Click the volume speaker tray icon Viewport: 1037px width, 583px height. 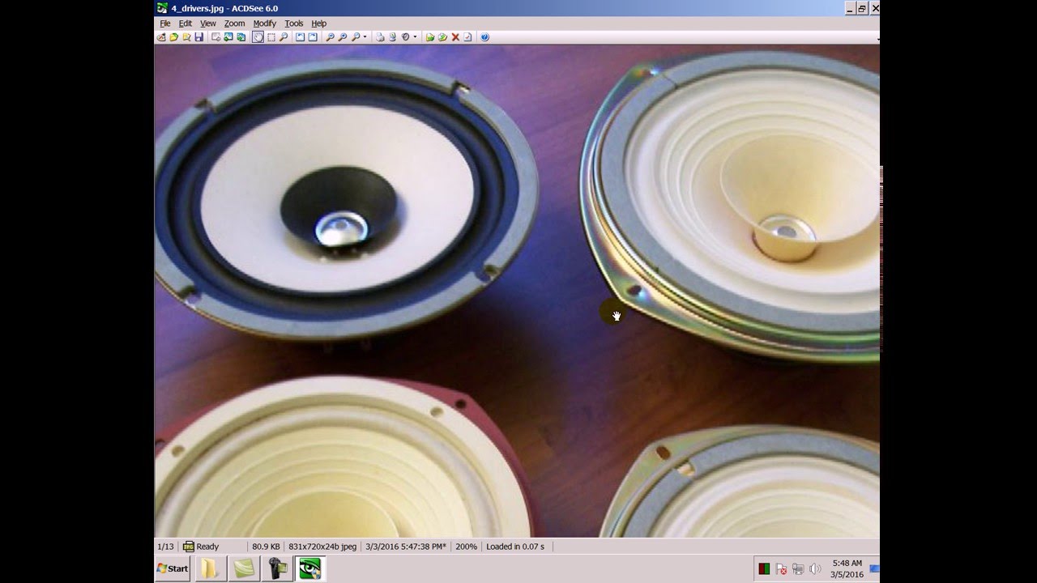(814, 568)
